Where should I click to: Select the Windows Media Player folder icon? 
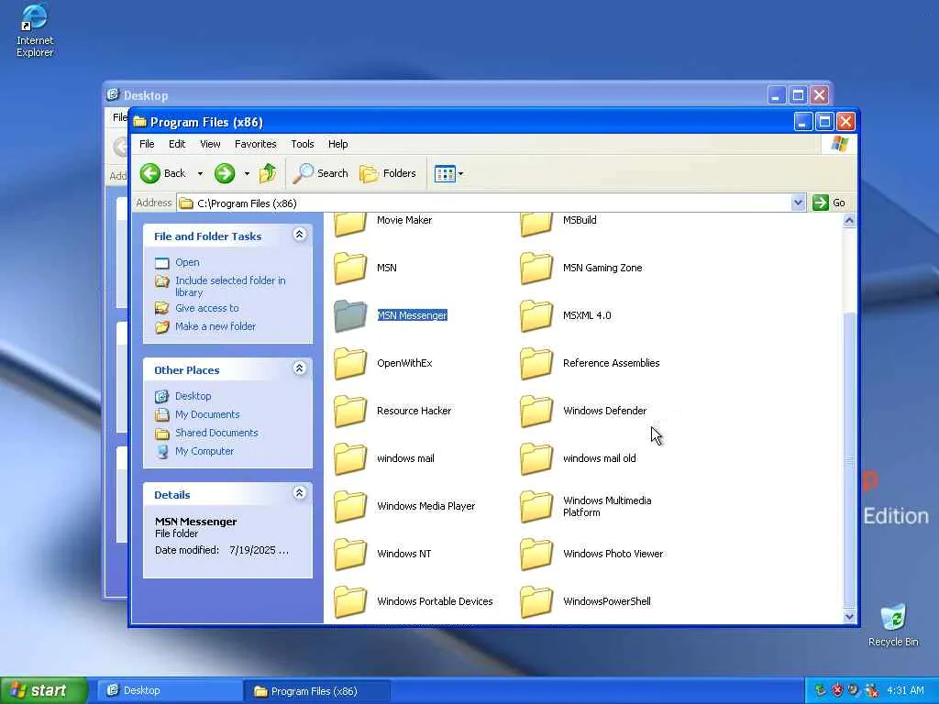coord(350,506)
